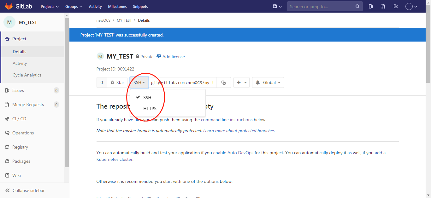Expand the Projects dropdown in the navbar

(x=50, y=6)
